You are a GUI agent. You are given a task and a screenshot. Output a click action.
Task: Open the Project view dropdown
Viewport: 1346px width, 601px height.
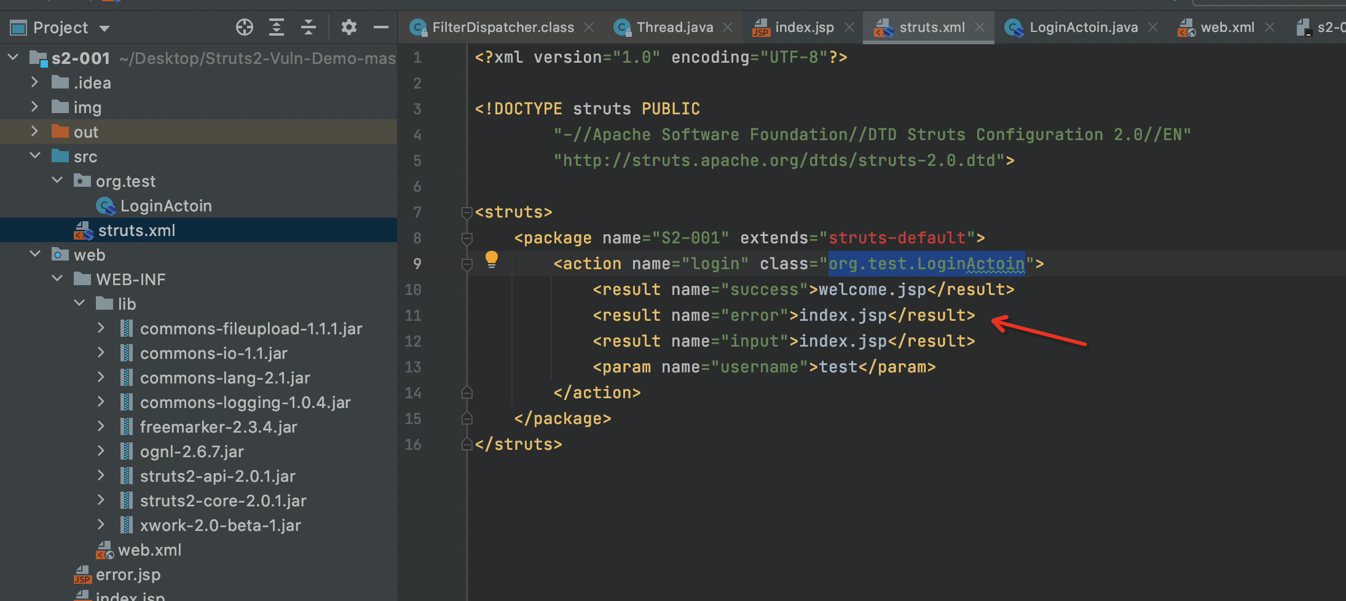click(104, 28)
